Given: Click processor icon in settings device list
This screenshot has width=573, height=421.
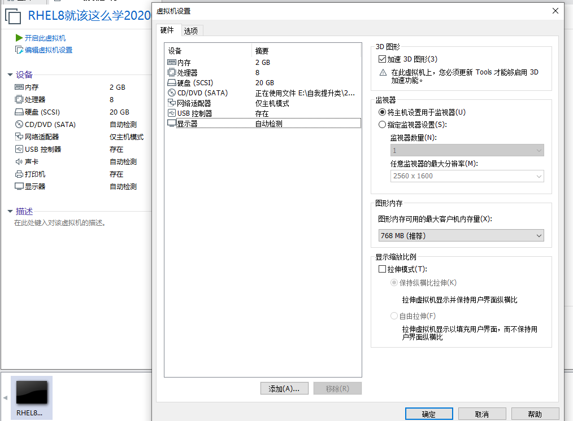Looking at the screenshot, I should pos(172,72).
